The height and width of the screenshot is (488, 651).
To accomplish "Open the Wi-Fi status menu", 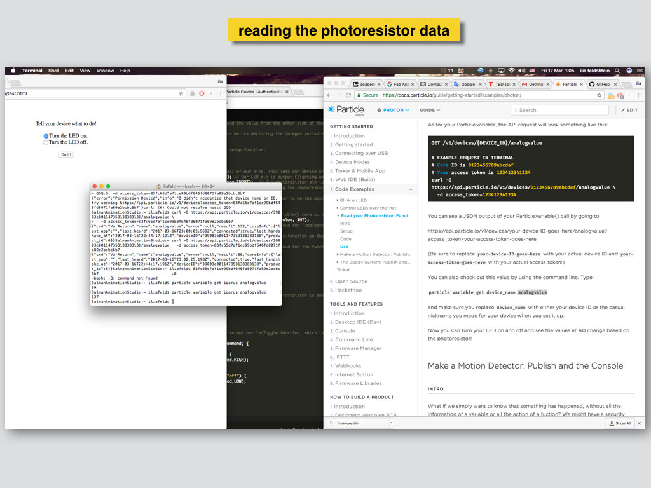I will (512, 71).
